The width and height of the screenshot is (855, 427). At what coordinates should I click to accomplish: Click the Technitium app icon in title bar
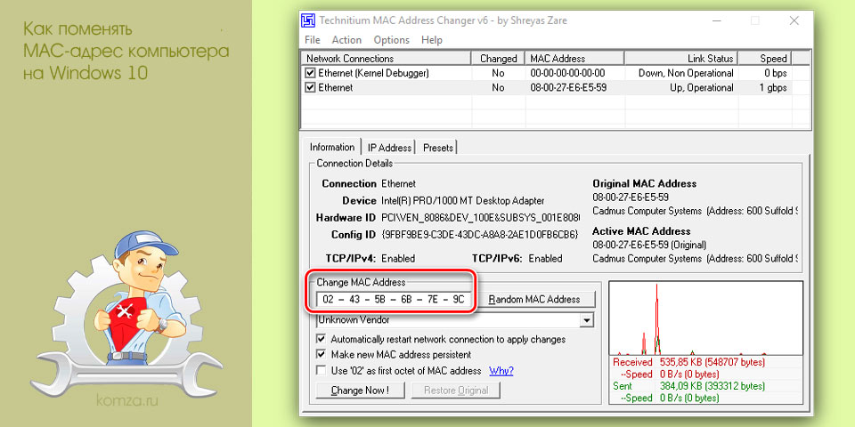click(x=309, y=20)
